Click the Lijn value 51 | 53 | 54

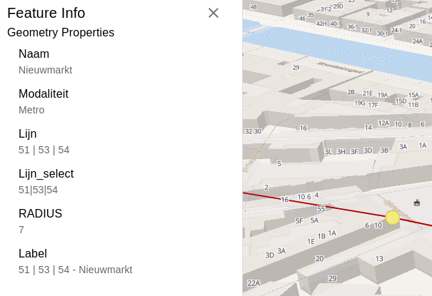44,150
